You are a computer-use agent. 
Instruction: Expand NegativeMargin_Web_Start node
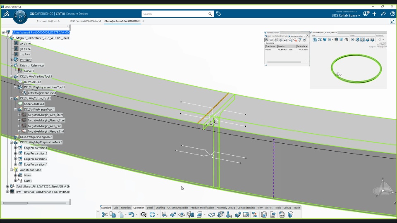(19, 115)
